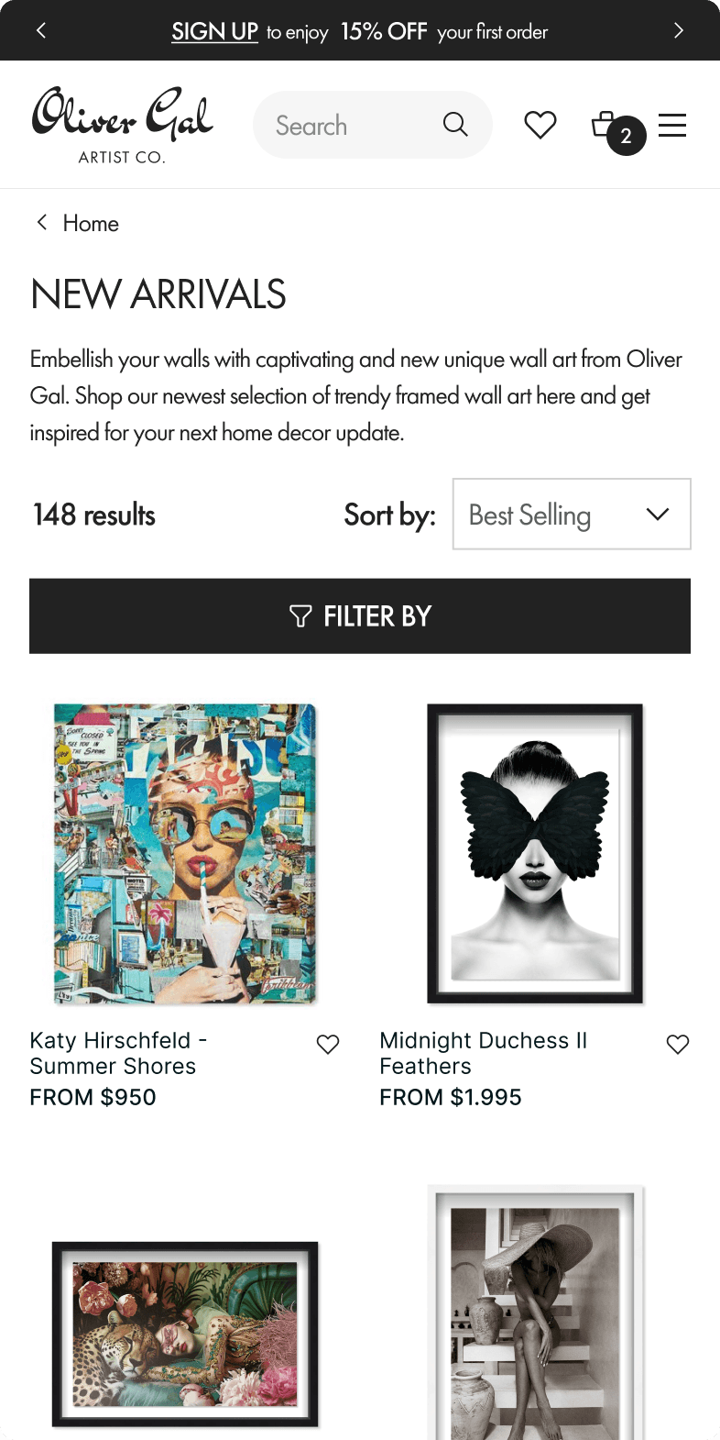Screen dimensions: 720x1440
Task: Expand the Best Selling sort options
Action: (x=657, y=514)
